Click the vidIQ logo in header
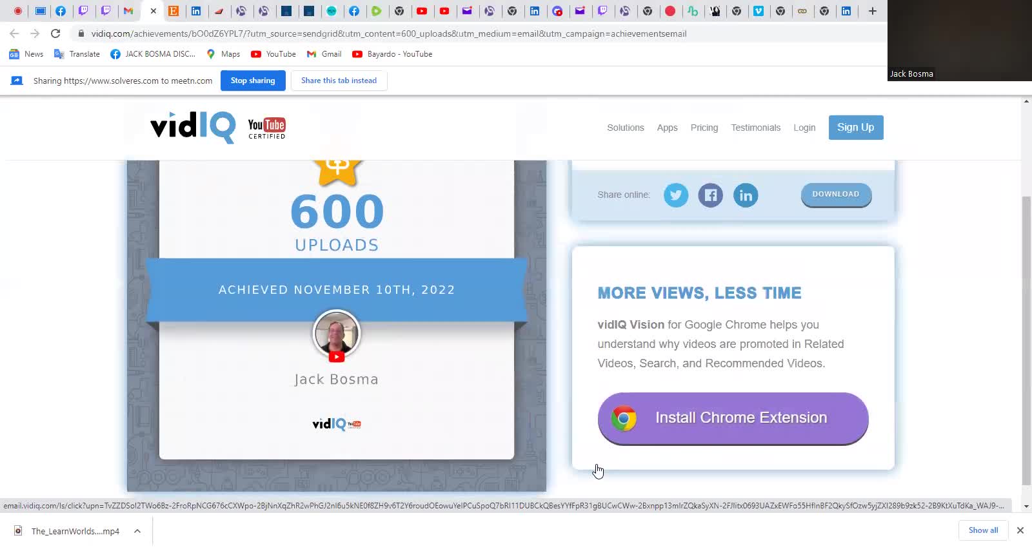Screen dimensions: 1032x549 pos(193,127)
